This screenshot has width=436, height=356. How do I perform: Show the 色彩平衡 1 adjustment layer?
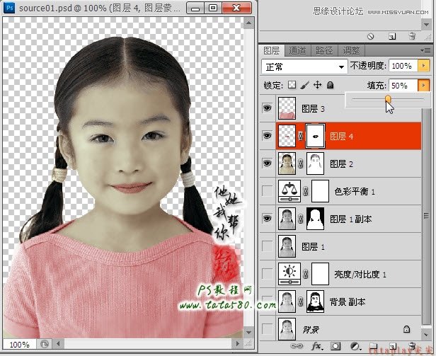click(268, 191)
